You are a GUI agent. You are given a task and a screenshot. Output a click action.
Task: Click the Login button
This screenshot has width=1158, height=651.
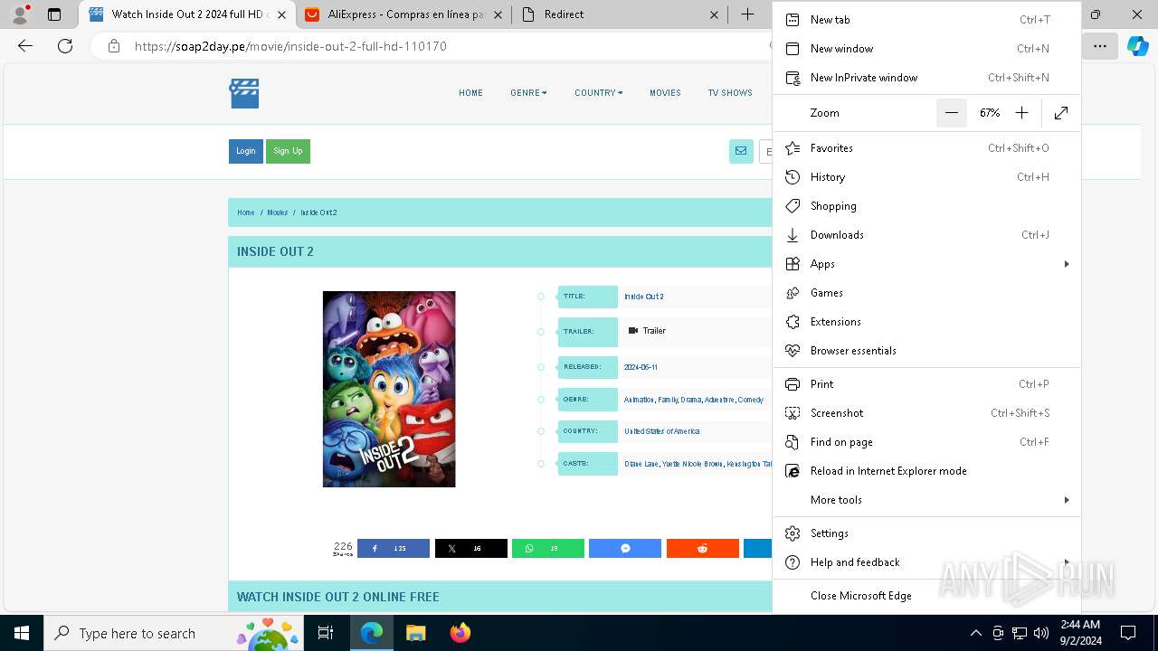(246, 152)
